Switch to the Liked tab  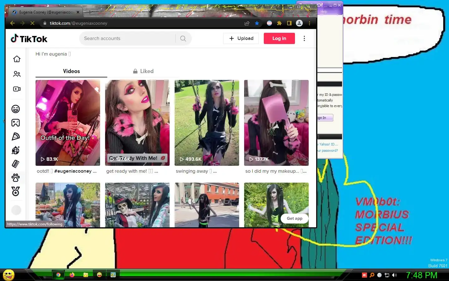pos(143,71)
